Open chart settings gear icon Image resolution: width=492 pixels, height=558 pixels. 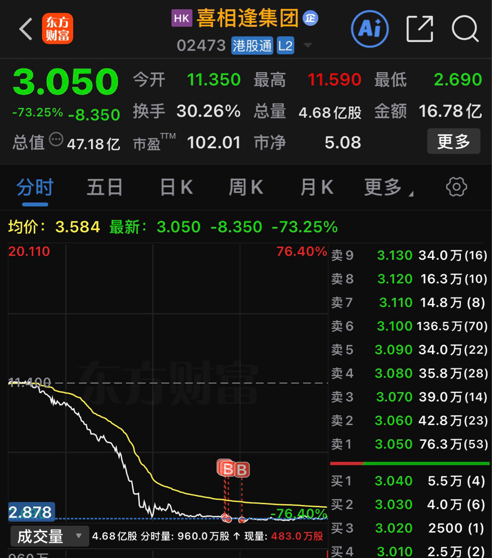(457, 187)
